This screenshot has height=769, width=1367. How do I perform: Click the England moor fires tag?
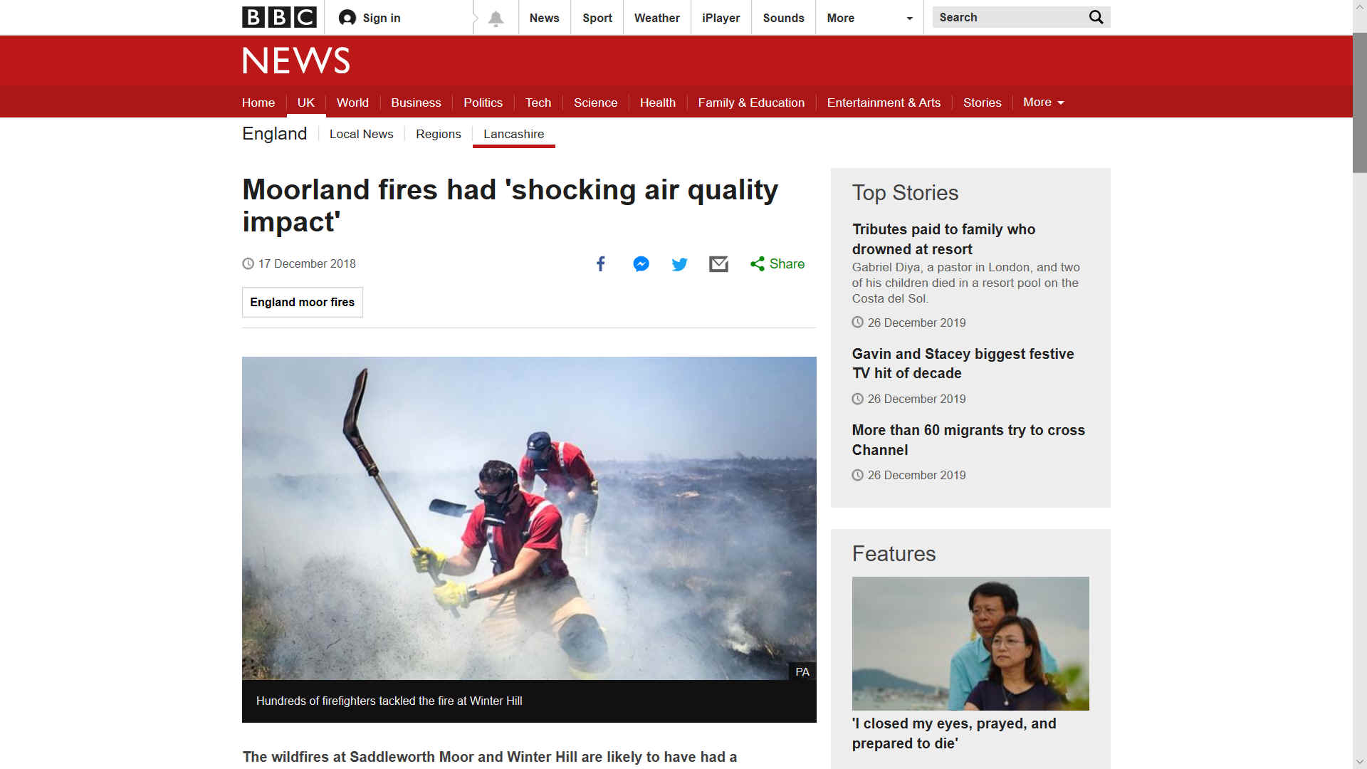tap(302, 302)
